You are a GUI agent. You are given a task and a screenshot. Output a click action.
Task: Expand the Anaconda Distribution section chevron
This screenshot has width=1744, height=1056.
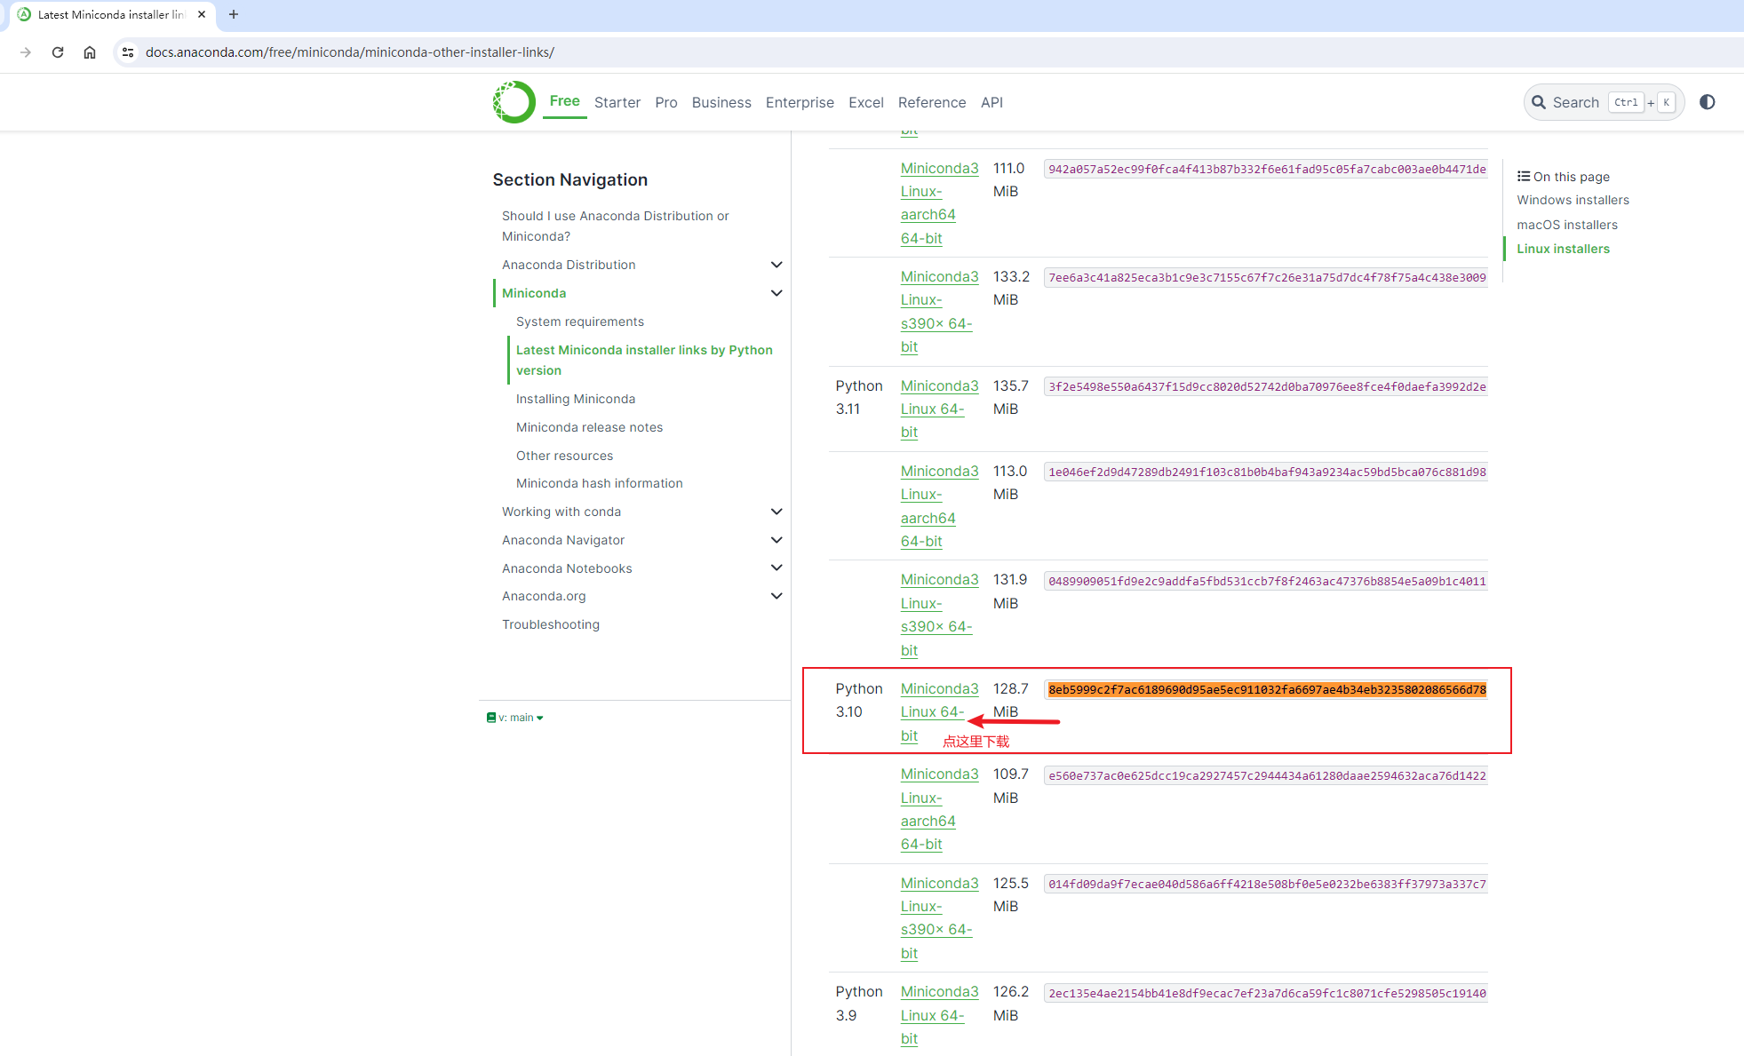coord(776,265)
